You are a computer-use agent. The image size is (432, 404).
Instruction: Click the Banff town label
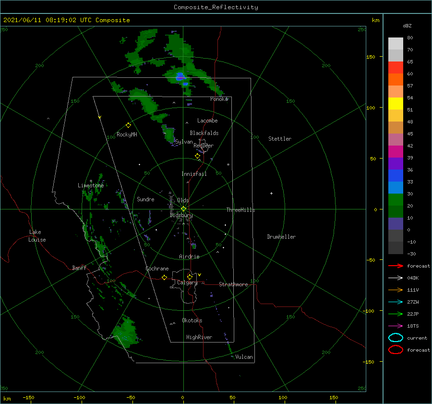[79, 268]
